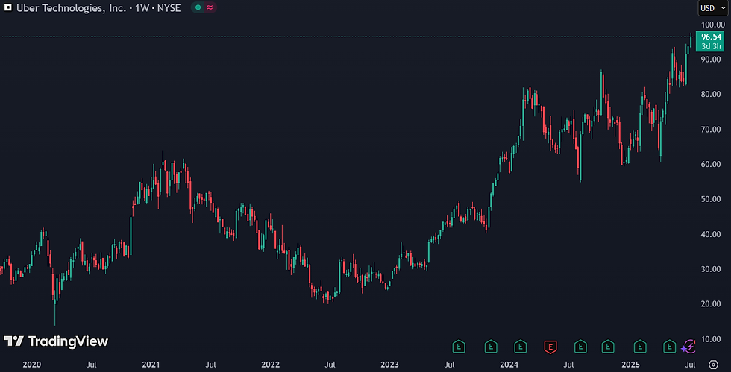Click the 2024 time axis label
The image size is (731, 372).
pos(509,365)
